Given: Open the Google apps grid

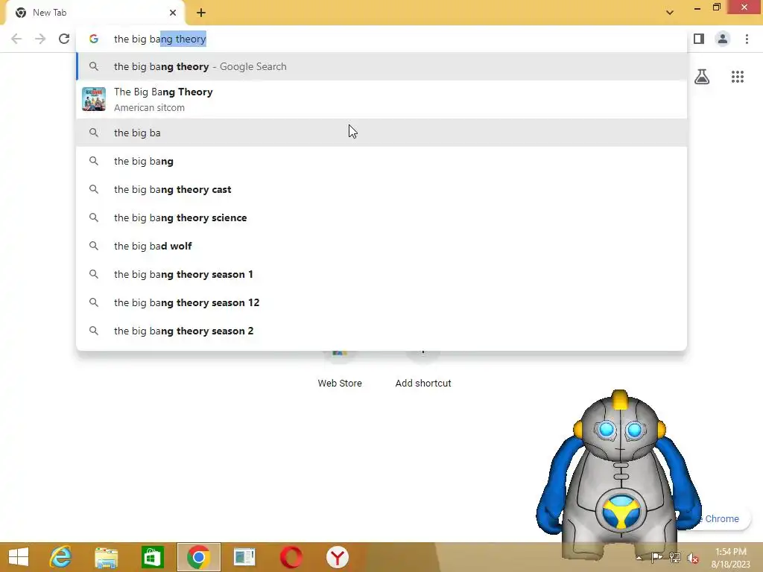Looking at the screenshot, I should 738,77.
